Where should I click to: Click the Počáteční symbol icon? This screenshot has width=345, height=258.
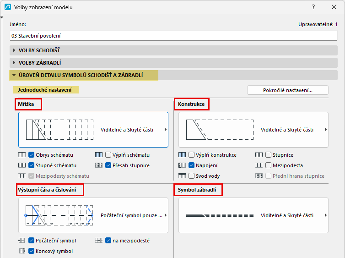coord(22,241)
